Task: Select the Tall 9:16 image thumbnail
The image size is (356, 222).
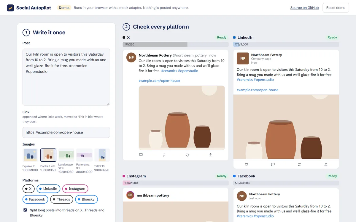Action: click(x=102, y=155)
